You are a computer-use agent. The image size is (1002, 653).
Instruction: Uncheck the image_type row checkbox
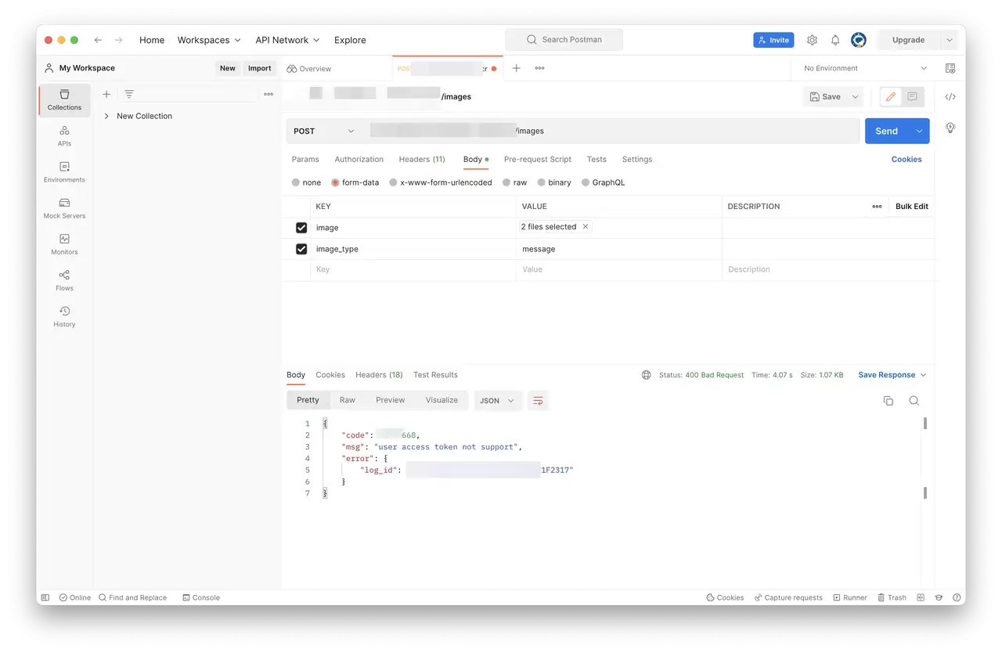tap(301, 249)
